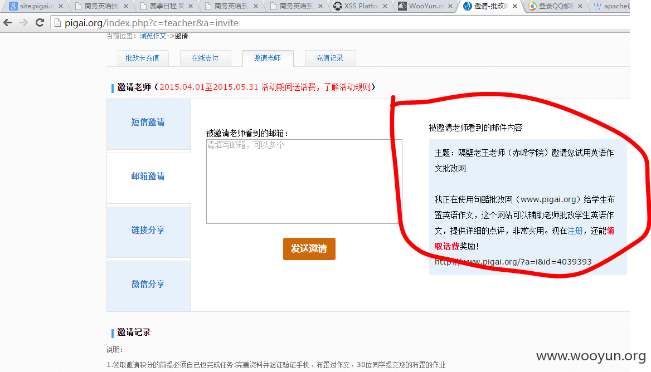Open the 批改卡充值 tab

click(143, 58)
